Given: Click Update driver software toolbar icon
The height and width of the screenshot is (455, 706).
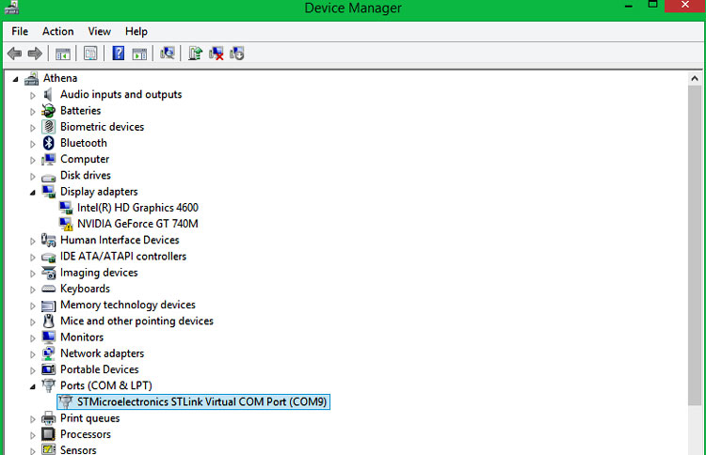Looking at the screenshot, I should coord(195,53).
